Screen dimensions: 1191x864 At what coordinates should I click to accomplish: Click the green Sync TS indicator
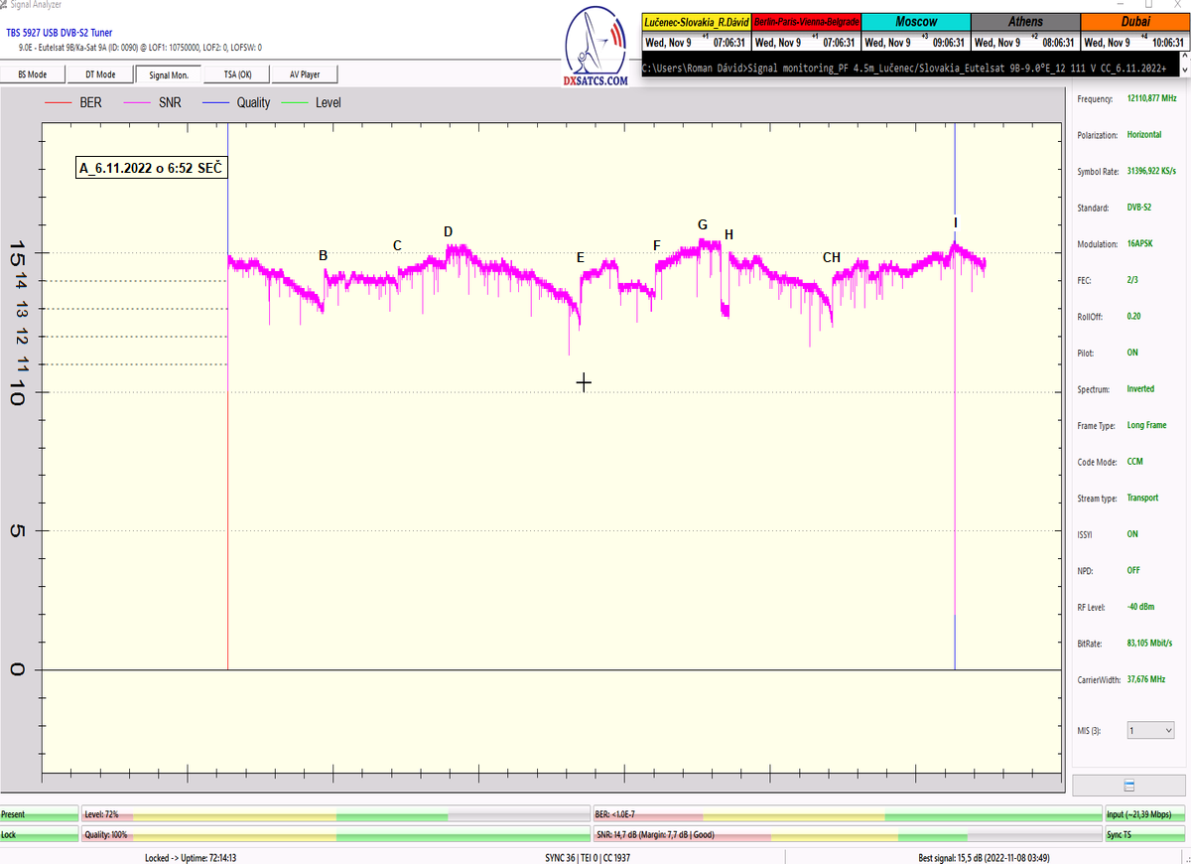click(1143, 835)
